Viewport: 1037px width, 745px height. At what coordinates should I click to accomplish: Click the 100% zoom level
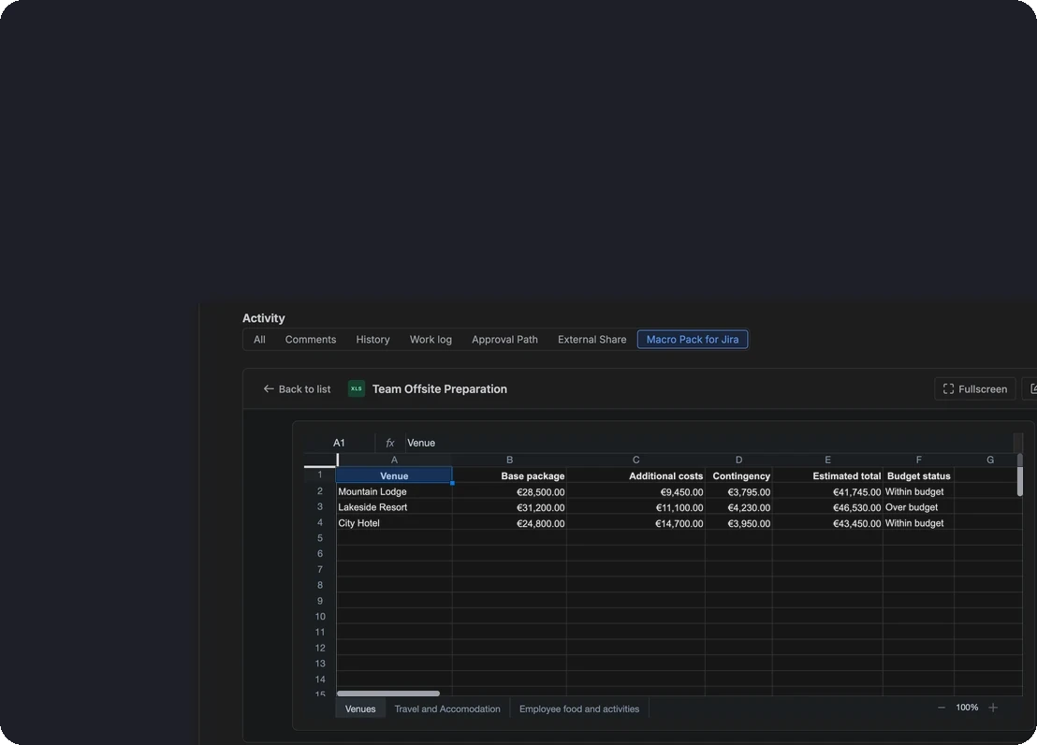[x=967, y=708]
